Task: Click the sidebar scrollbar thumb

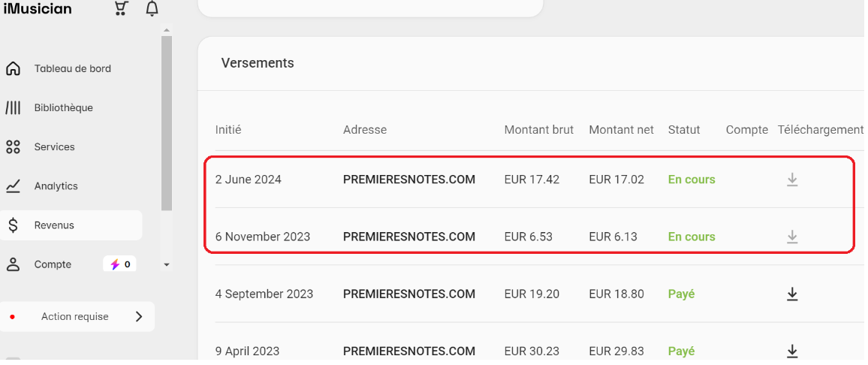Action: coord(167,123)
